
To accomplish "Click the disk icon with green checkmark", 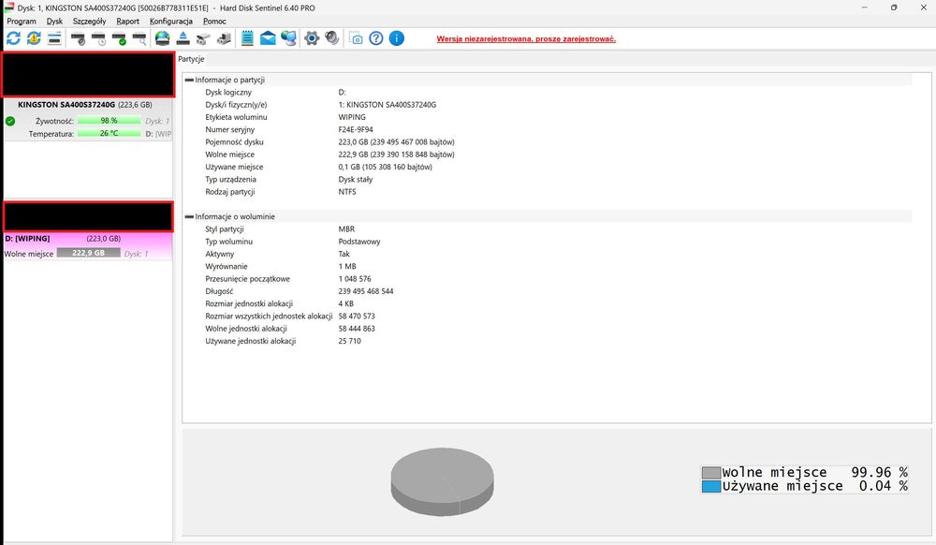I will click(x=119, y=38).
